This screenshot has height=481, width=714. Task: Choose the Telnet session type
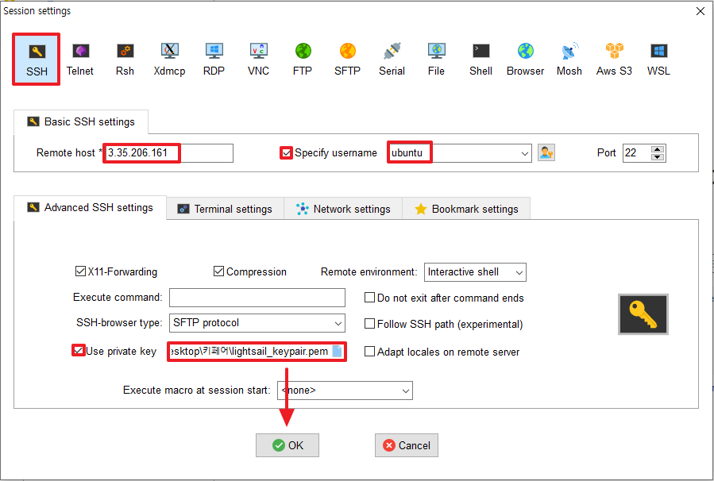[x=79, y=60]
